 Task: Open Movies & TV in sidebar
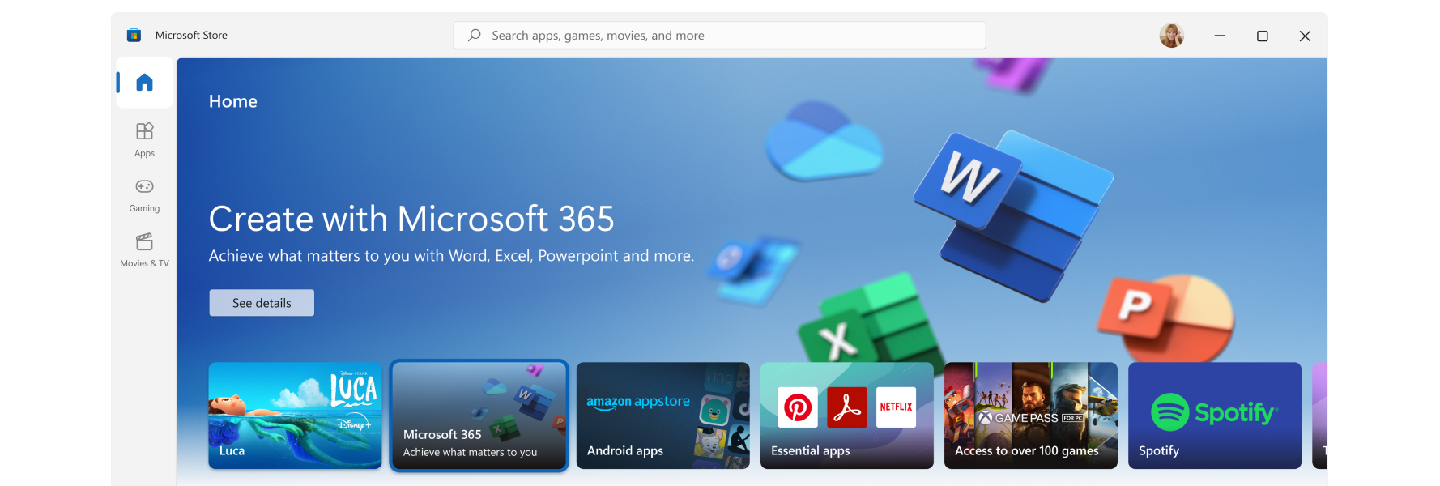tap(144, 249)
